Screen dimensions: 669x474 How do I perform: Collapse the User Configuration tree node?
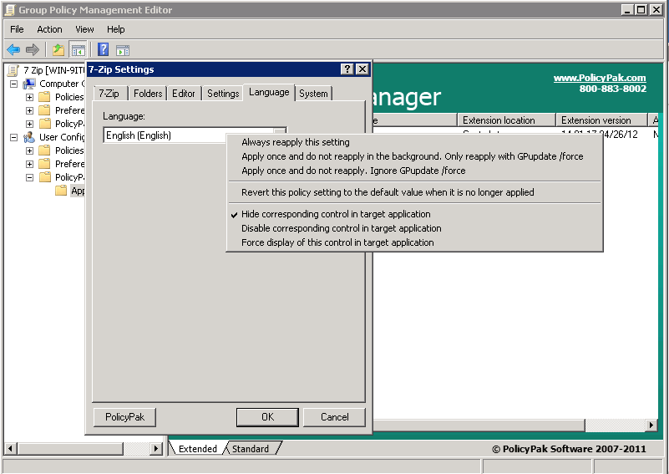click(x=13, y=137)
